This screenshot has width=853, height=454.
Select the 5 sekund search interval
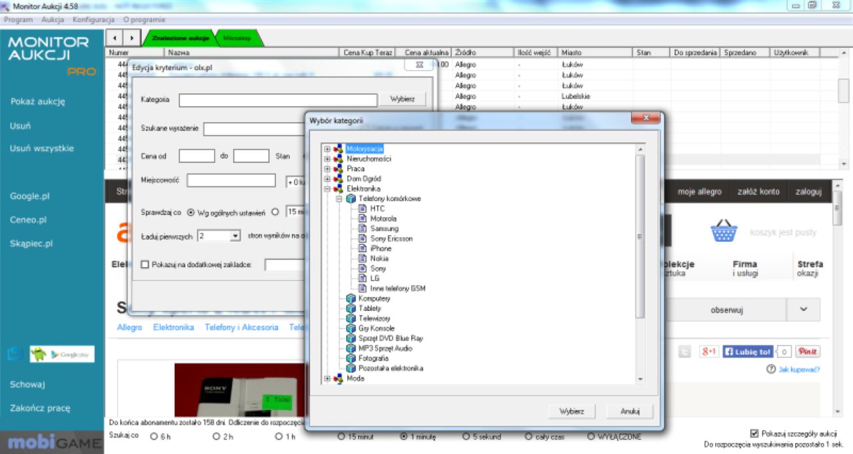[x=466, y=437]
